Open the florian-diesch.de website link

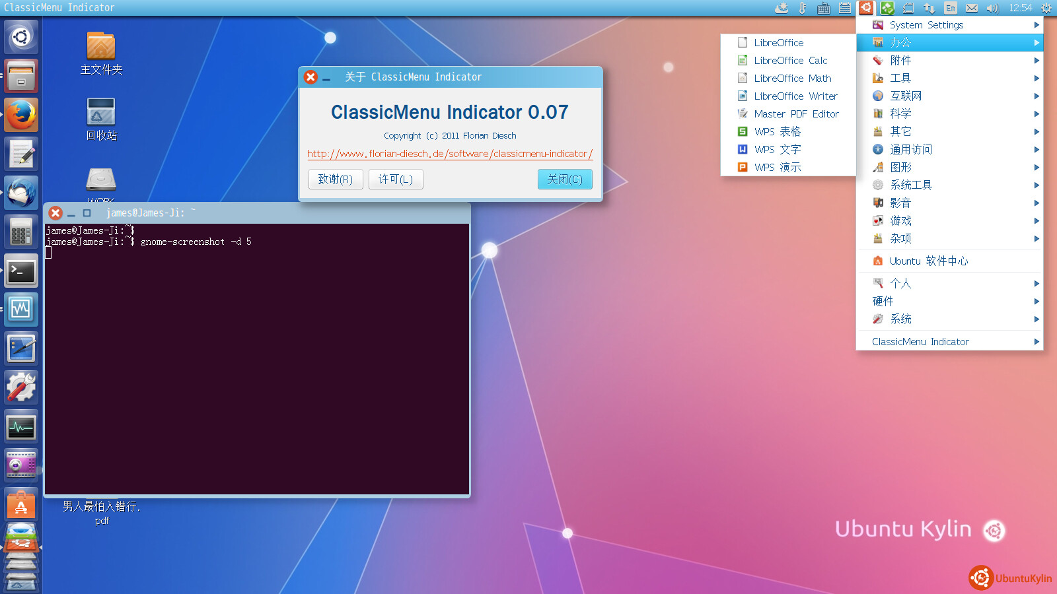click(449, 154)
